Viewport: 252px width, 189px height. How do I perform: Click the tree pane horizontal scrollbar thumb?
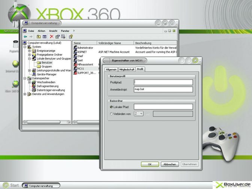43,122
